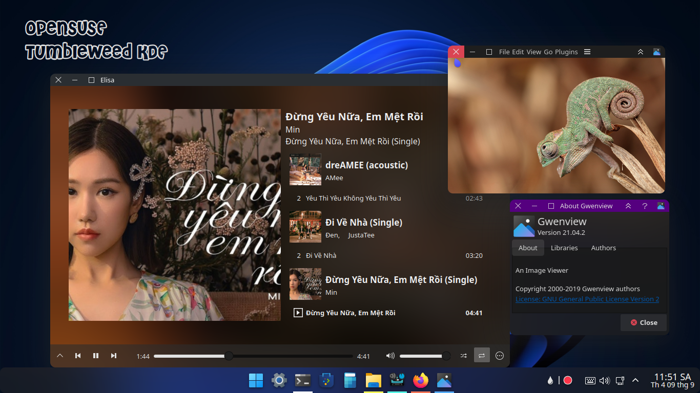Toggle shuffle playback in Elisa
The height and width of the screenshot is (393, 700).
[x=464, y=356]
